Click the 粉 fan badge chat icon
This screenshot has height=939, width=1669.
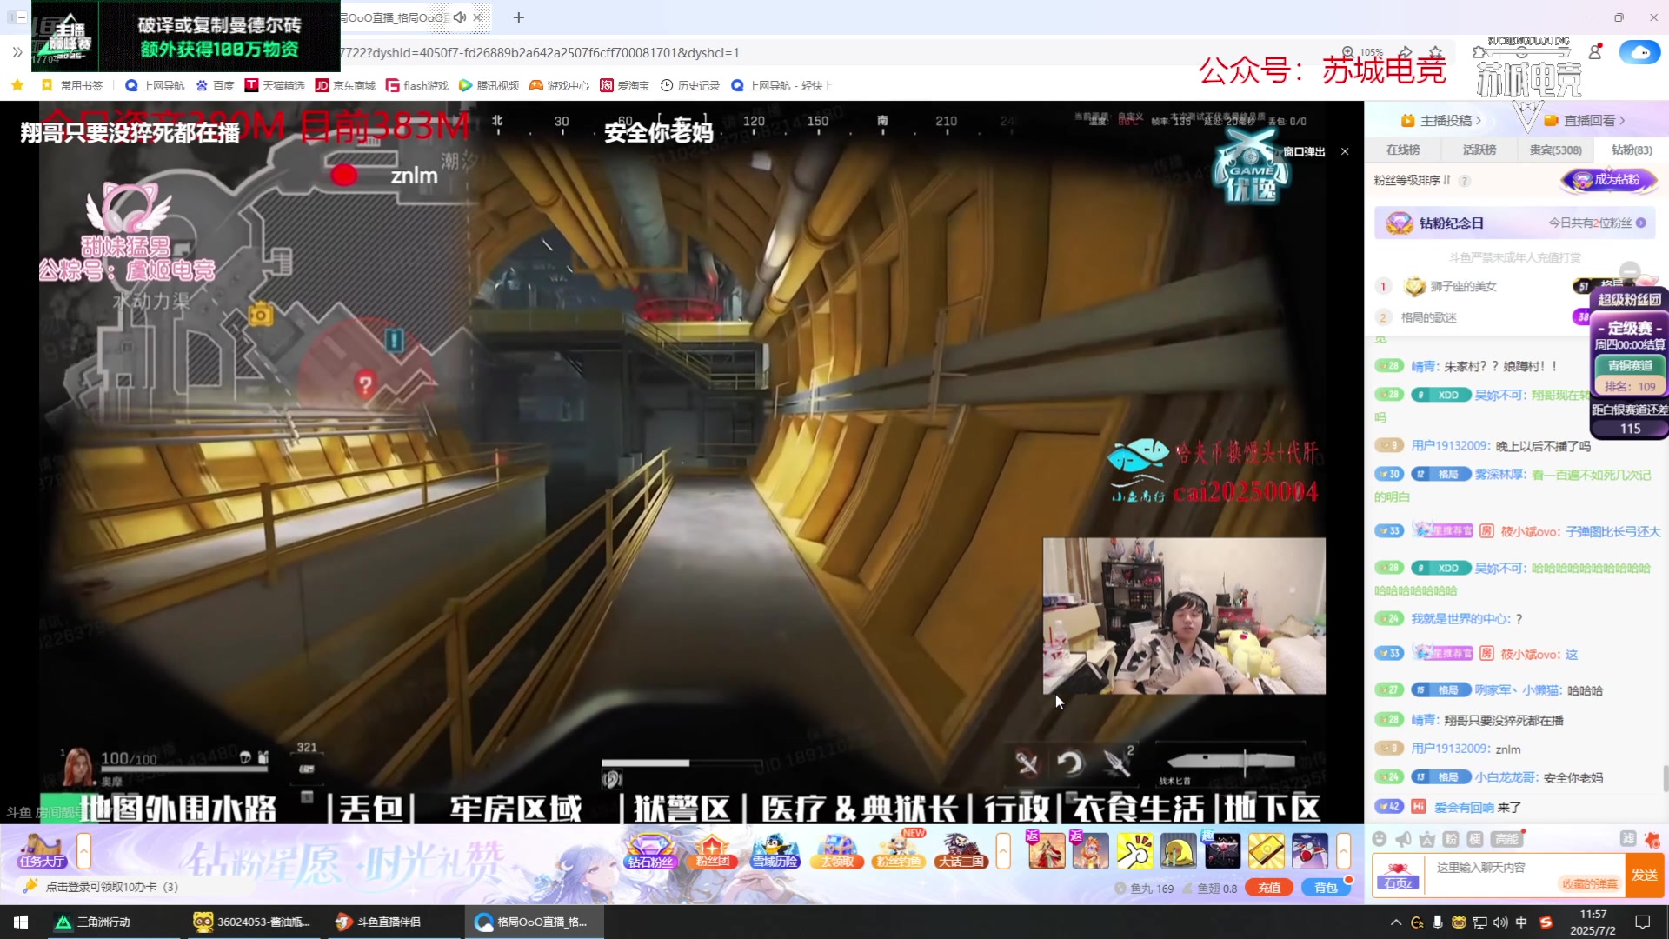(x=1451, y=839)
